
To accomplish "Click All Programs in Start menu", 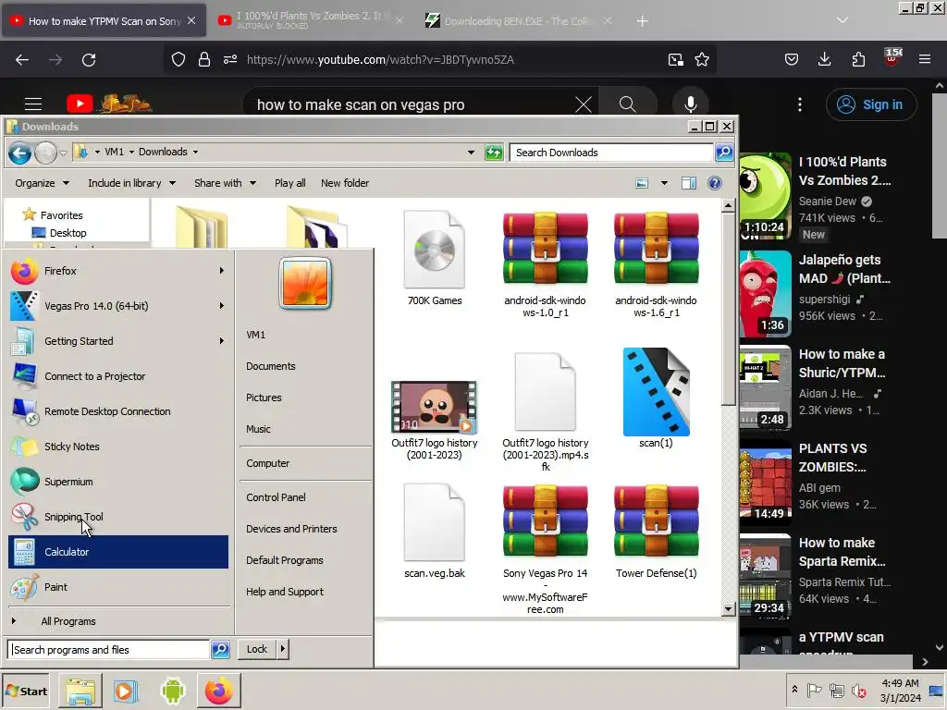I will pyautogui.click(x=68, y=621).
